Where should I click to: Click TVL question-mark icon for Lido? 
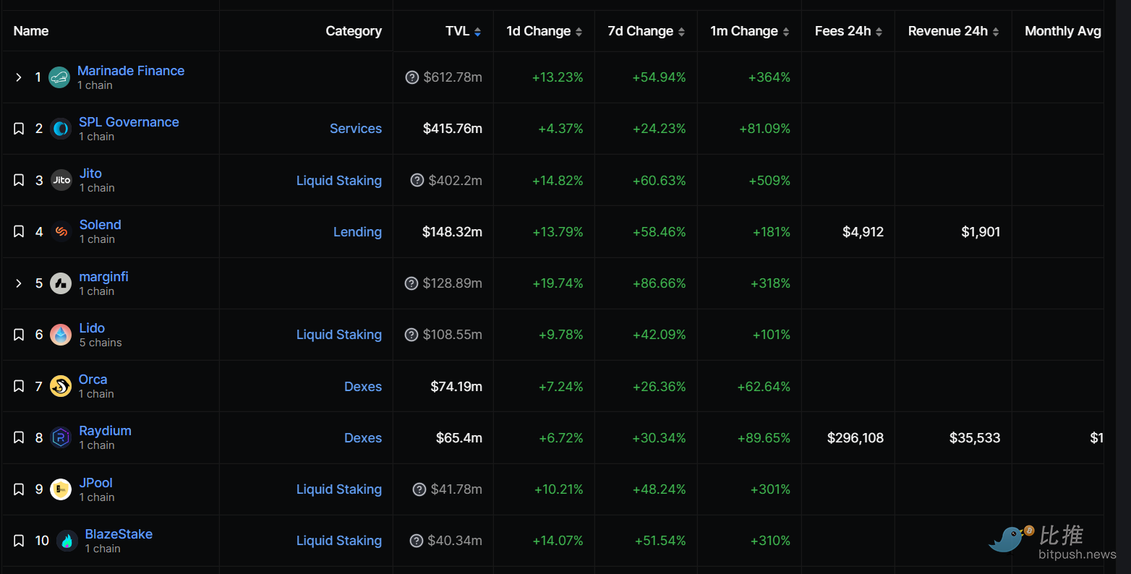tap(411, 335)
